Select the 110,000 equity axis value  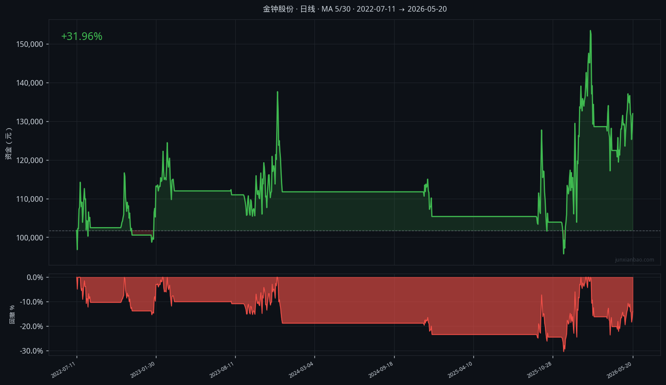pyautogui.click(x=30, y=199)
